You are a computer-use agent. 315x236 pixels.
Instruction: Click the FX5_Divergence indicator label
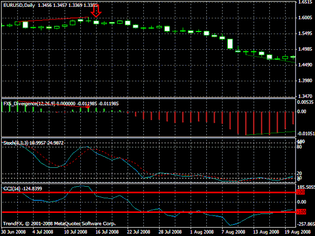29,104
